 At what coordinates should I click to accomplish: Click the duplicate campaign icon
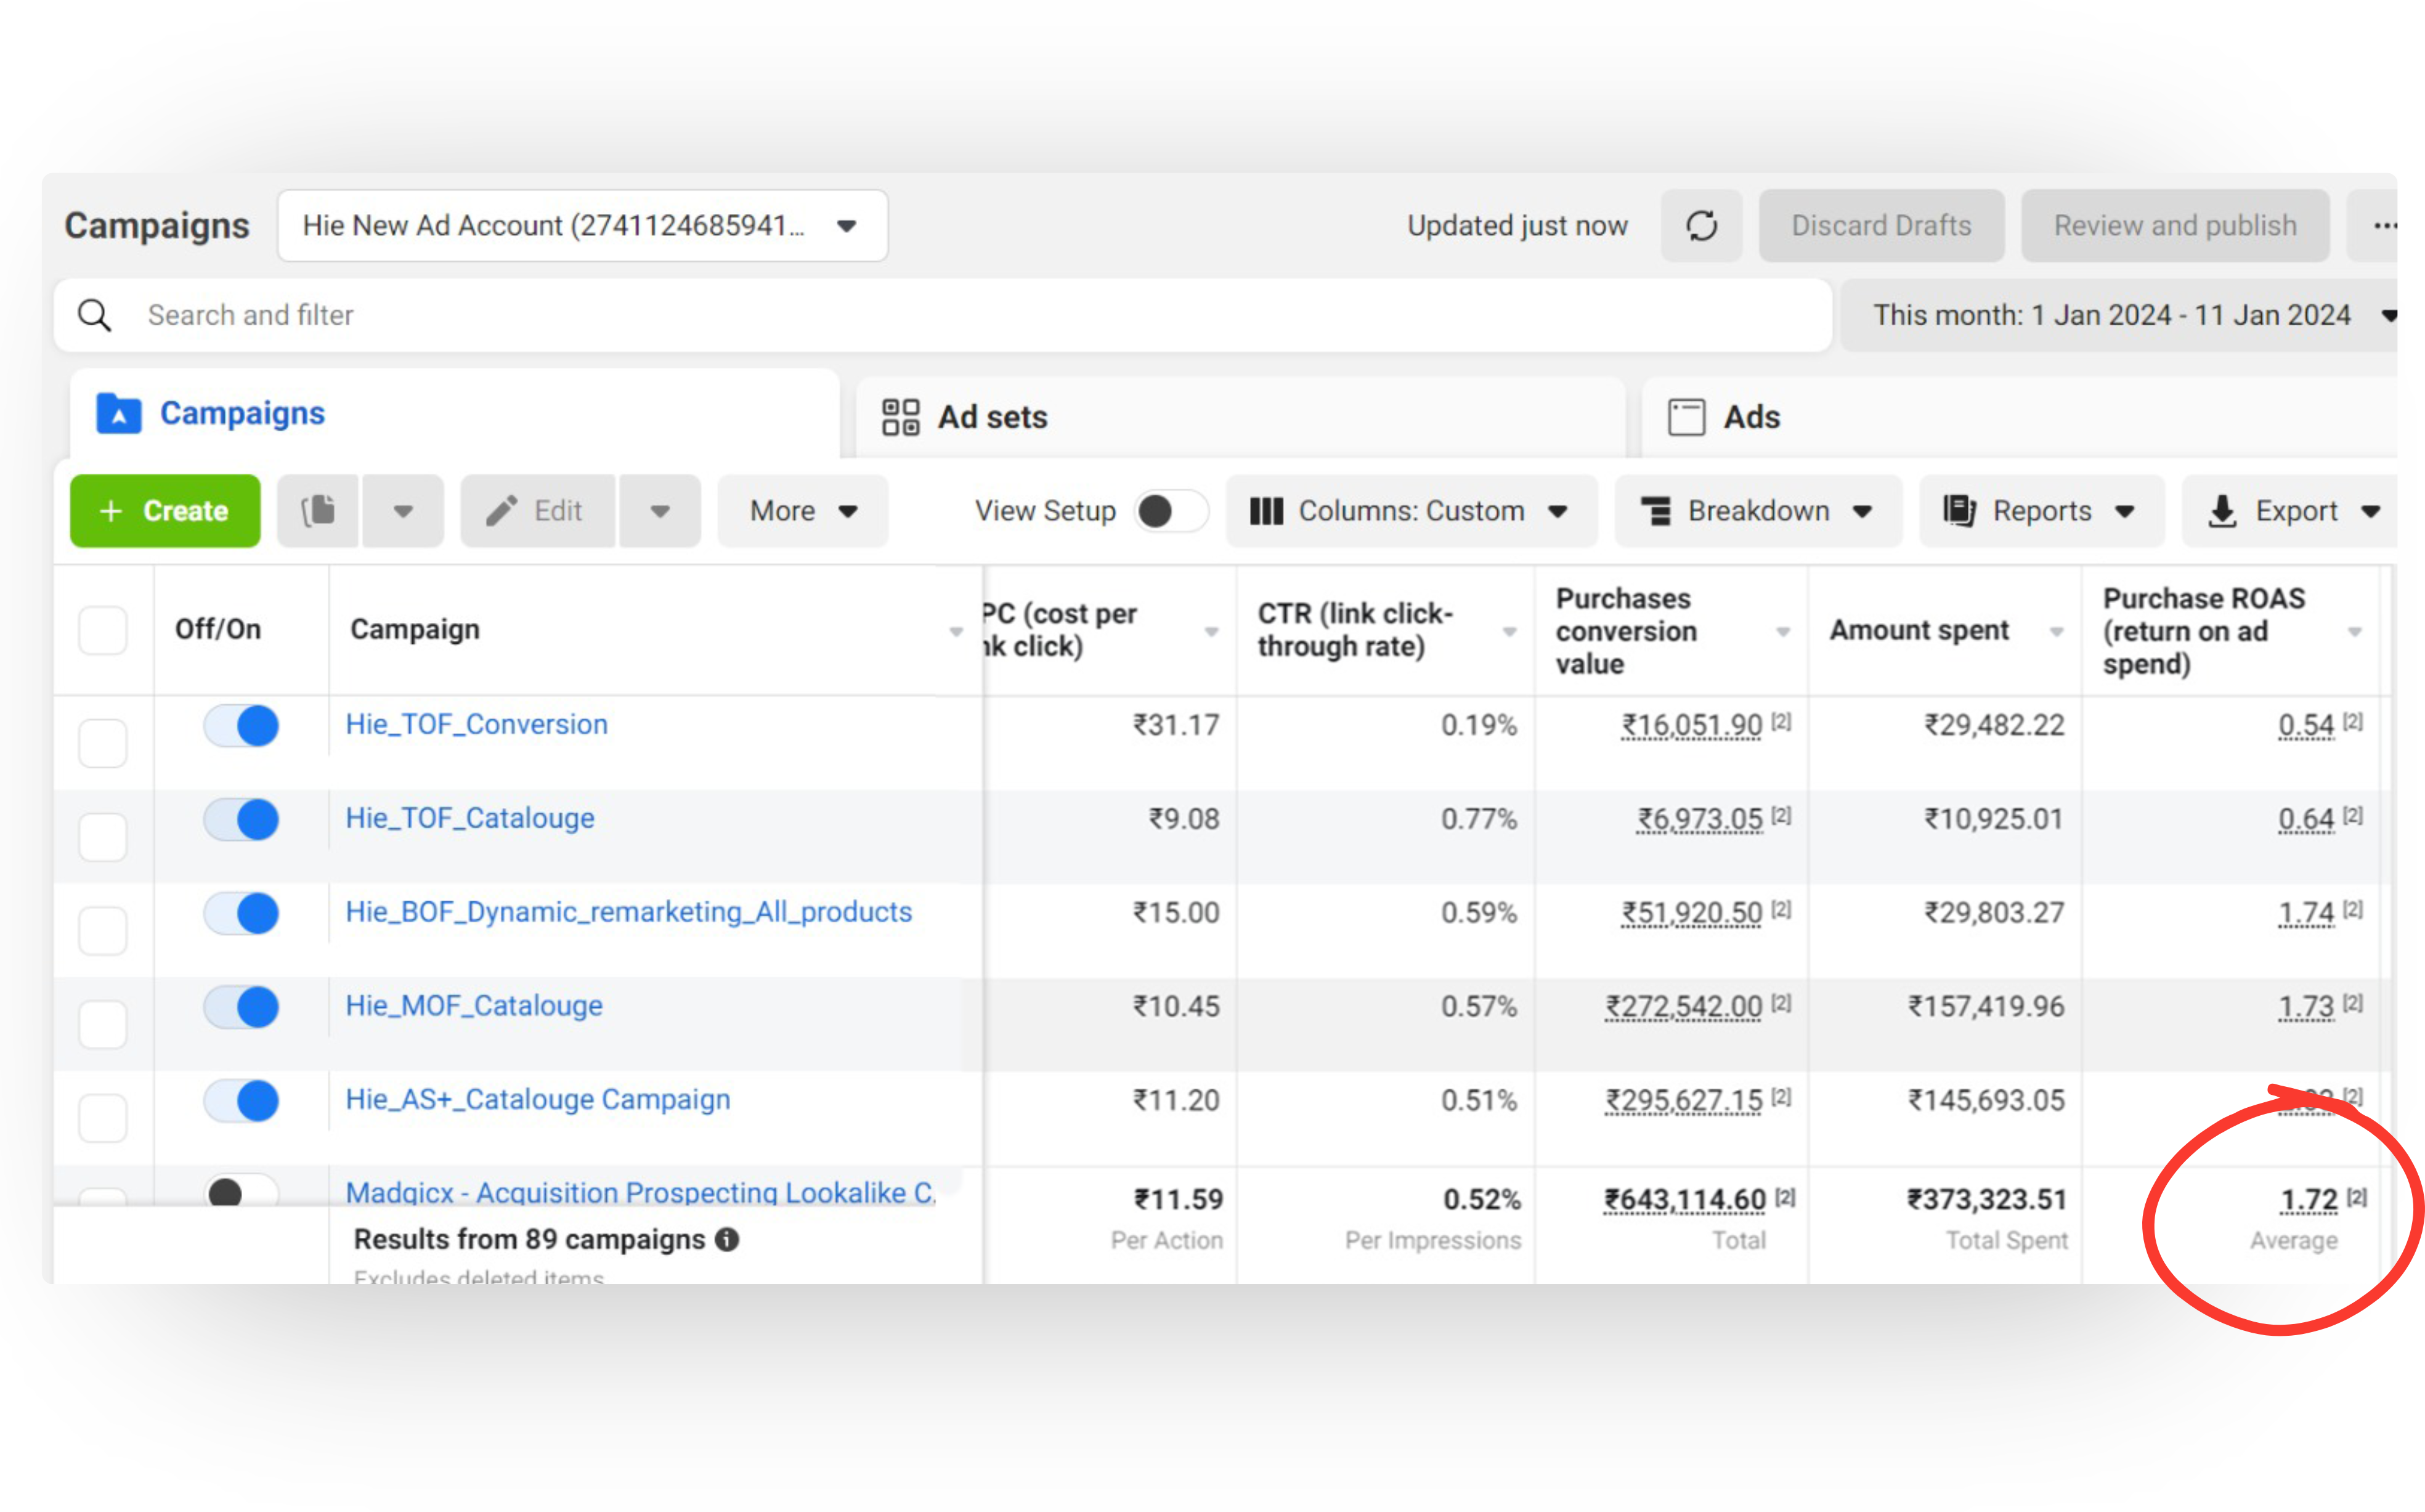(318, 511)
